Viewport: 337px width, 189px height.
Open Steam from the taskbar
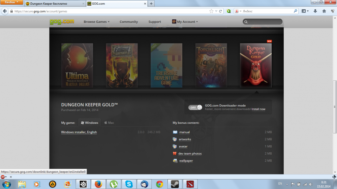pos(175,184)
